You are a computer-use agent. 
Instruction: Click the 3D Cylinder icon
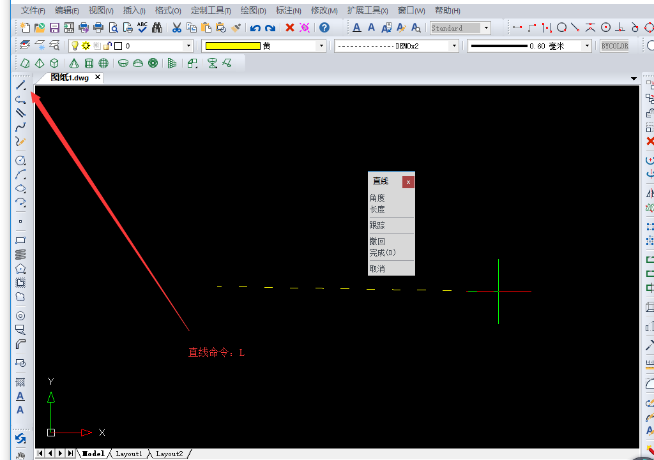click(89, 63)
